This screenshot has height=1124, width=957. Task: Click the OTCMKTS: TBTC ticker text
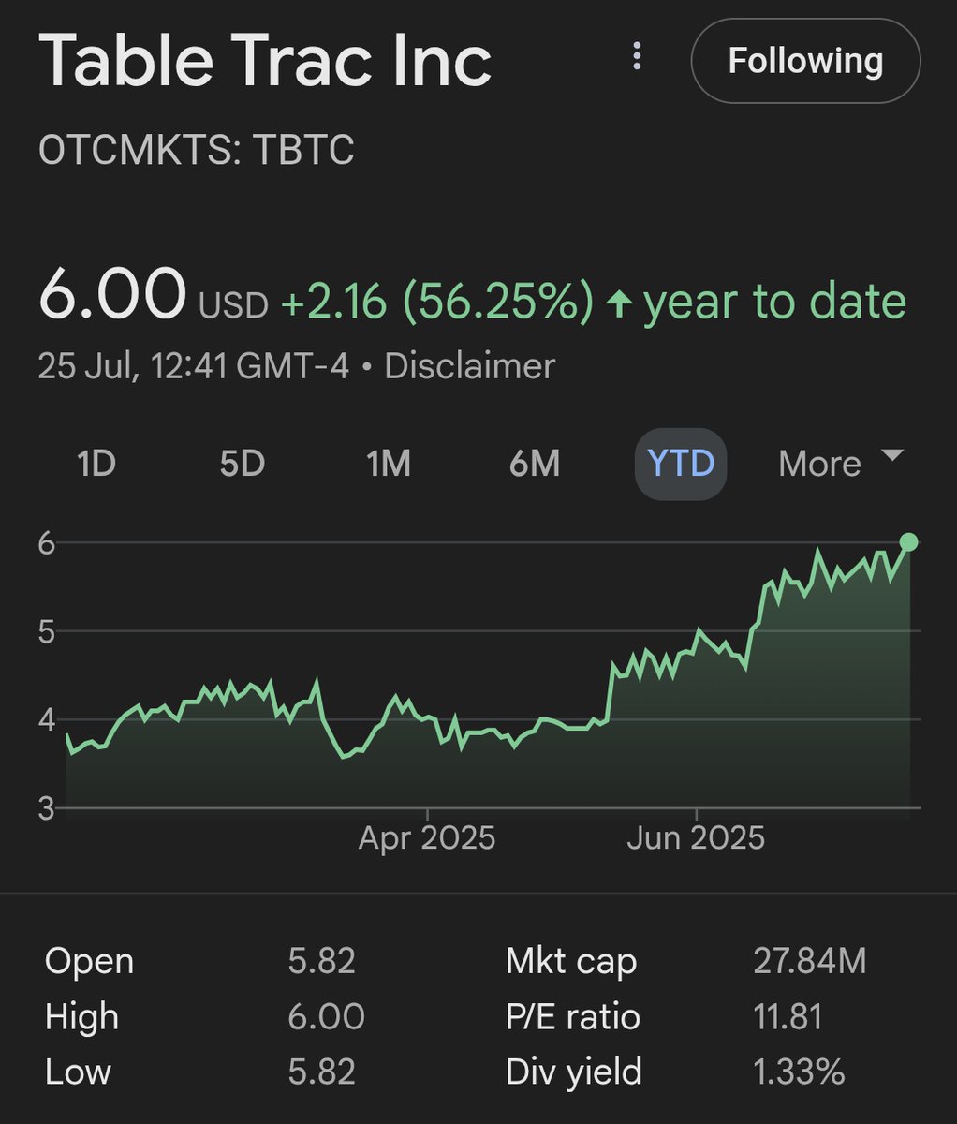[x=197, y=151]
